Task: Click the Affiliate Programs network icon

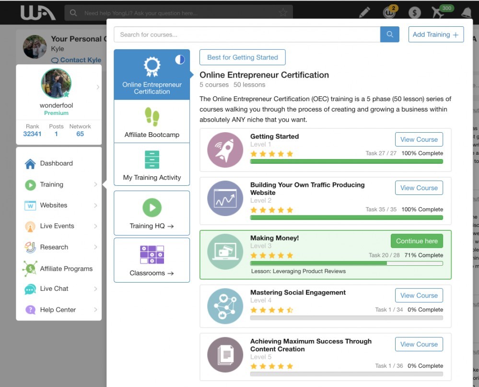Action: 30,269
